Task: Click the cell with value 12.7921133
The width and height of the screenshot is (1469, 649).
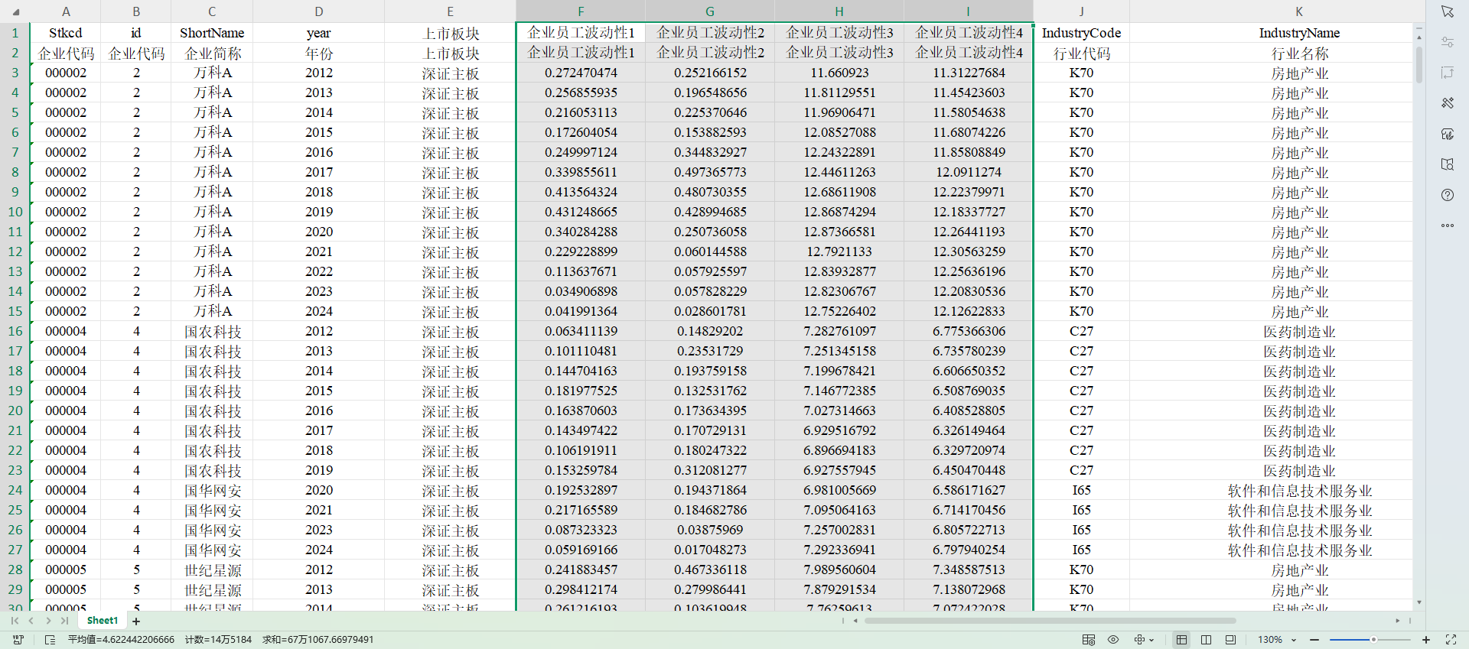Action: pos(839,251)
